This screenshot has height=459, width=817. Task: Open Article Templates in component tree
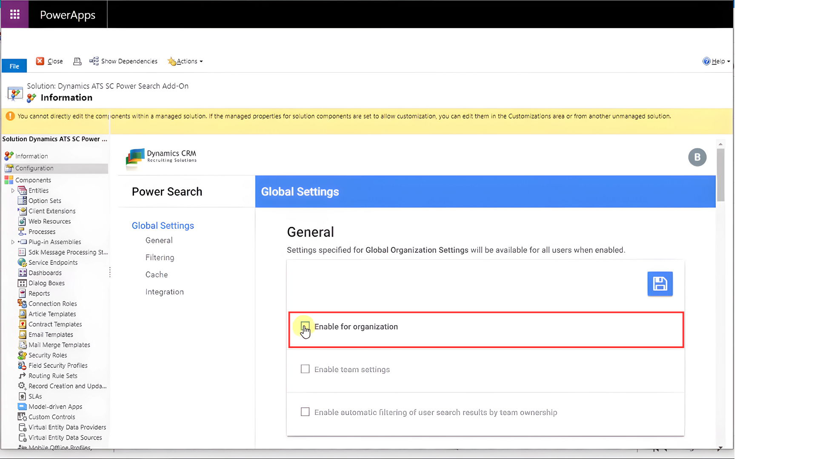(x=52, y=314)
